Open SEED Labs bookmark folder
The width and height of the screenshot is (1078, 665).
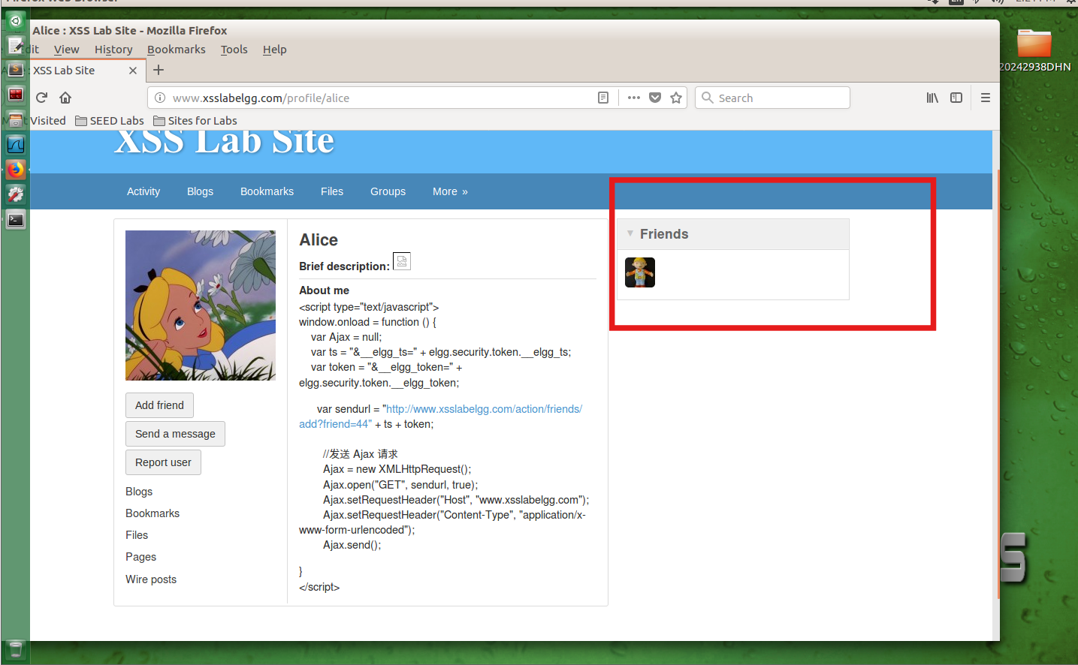coord(110,121)
